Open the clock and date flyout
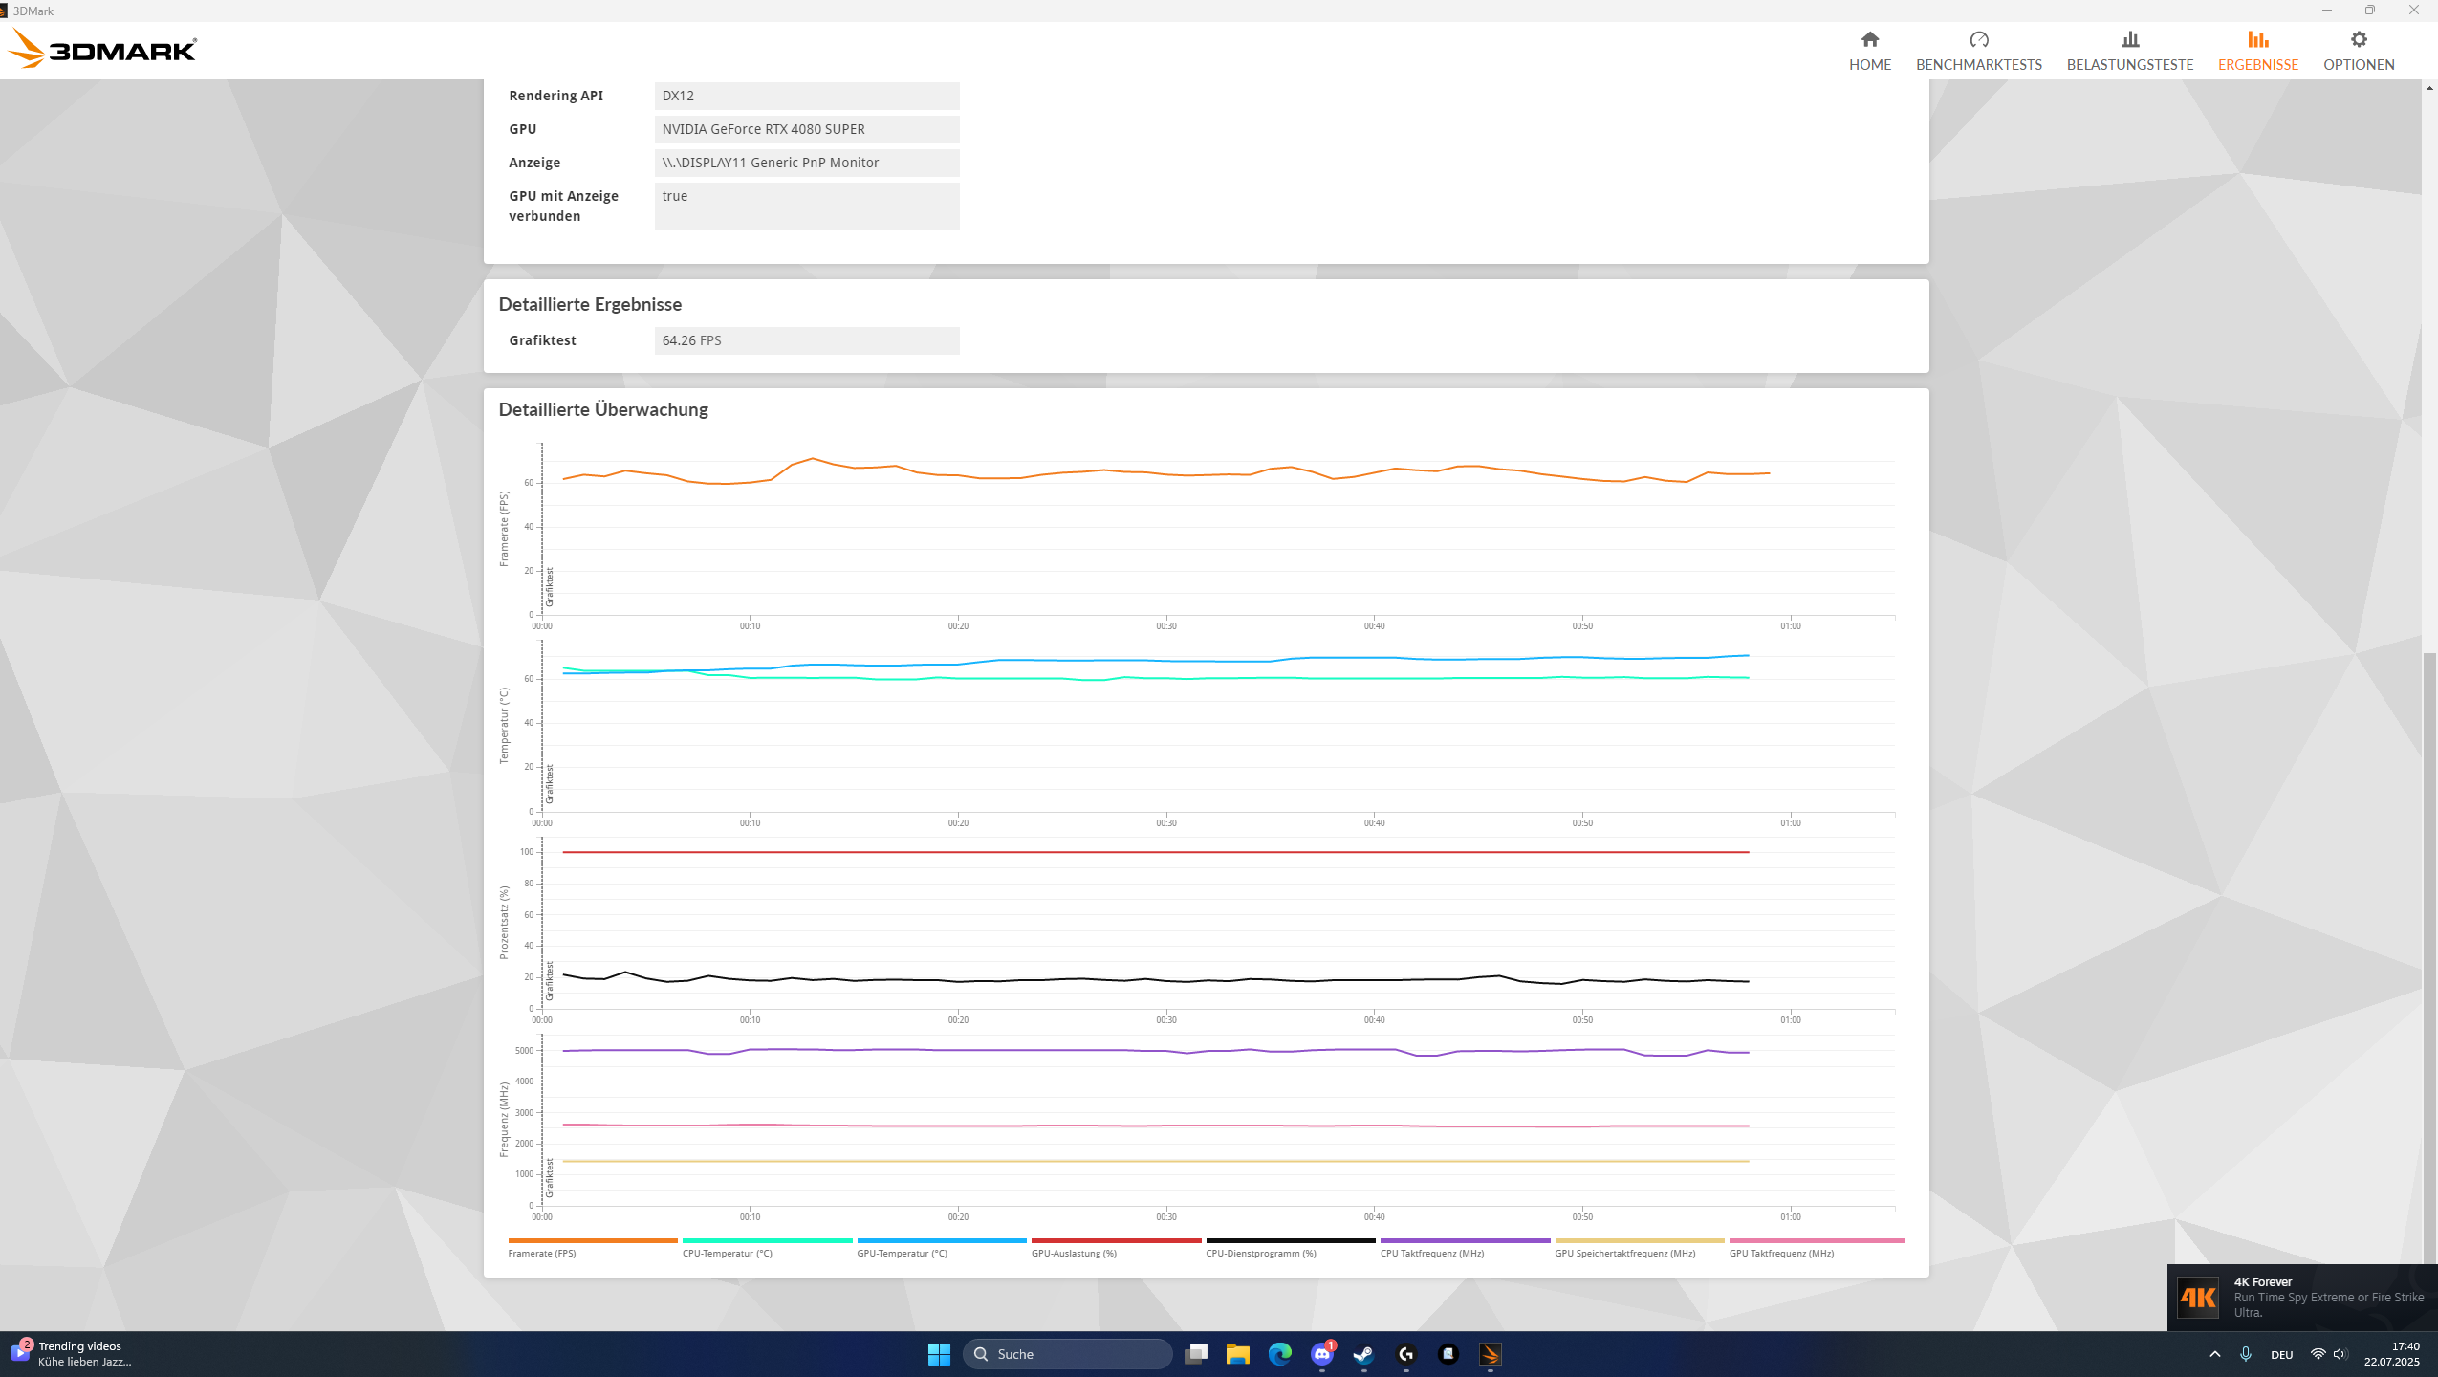 pyautogui.click(x=2391, y=1354)
